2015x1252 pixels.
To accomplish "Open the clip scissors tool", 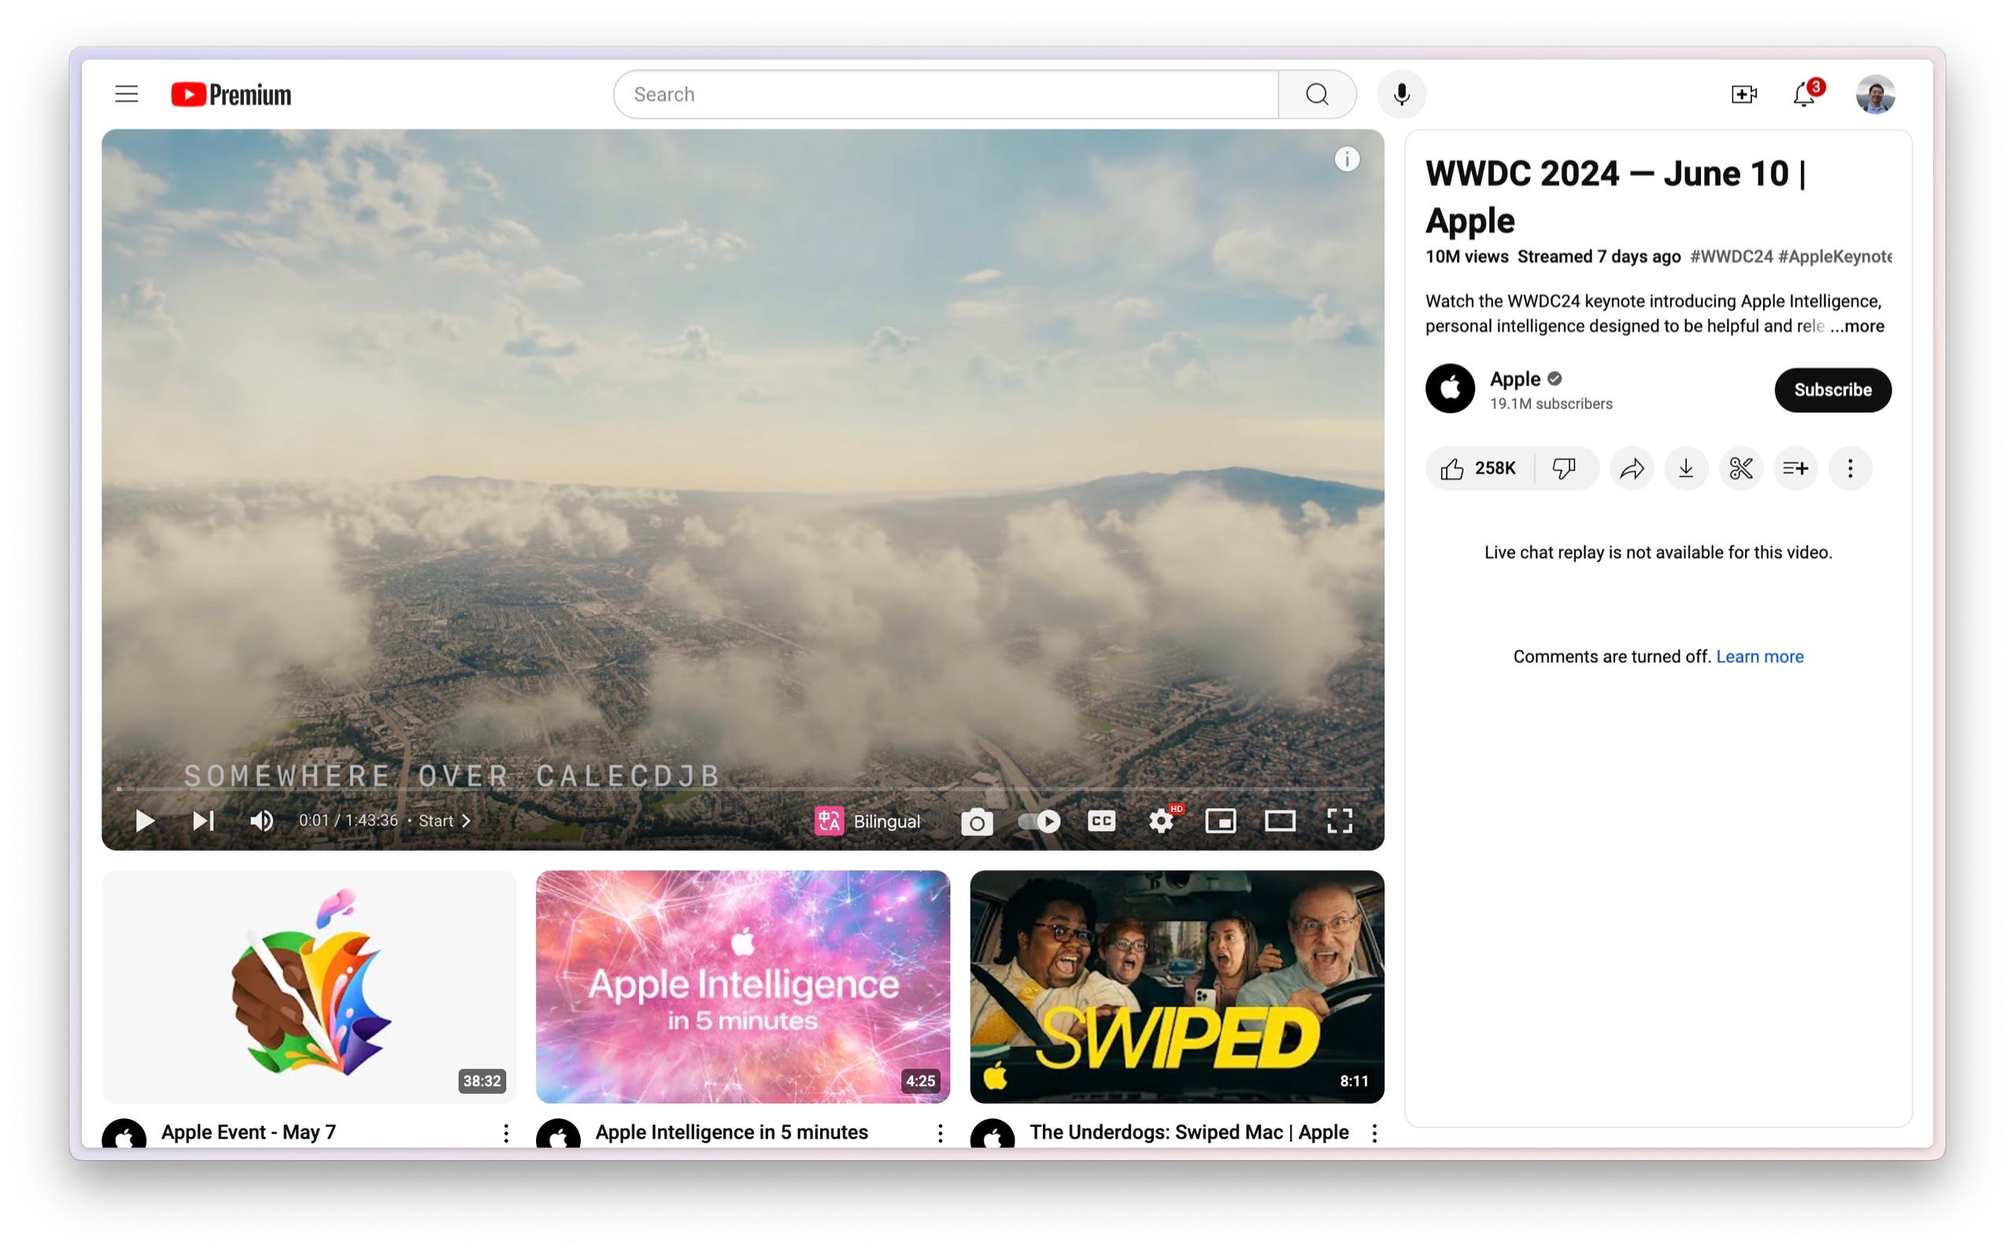I will [x=1740, y=469].
